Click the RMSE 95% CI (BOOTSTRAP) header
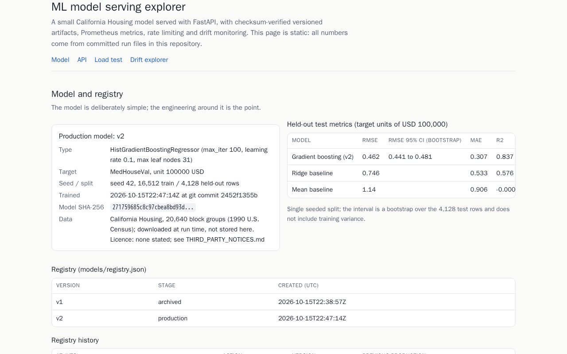The width and height of the screenshot is (567, 354). coord(425,140)
